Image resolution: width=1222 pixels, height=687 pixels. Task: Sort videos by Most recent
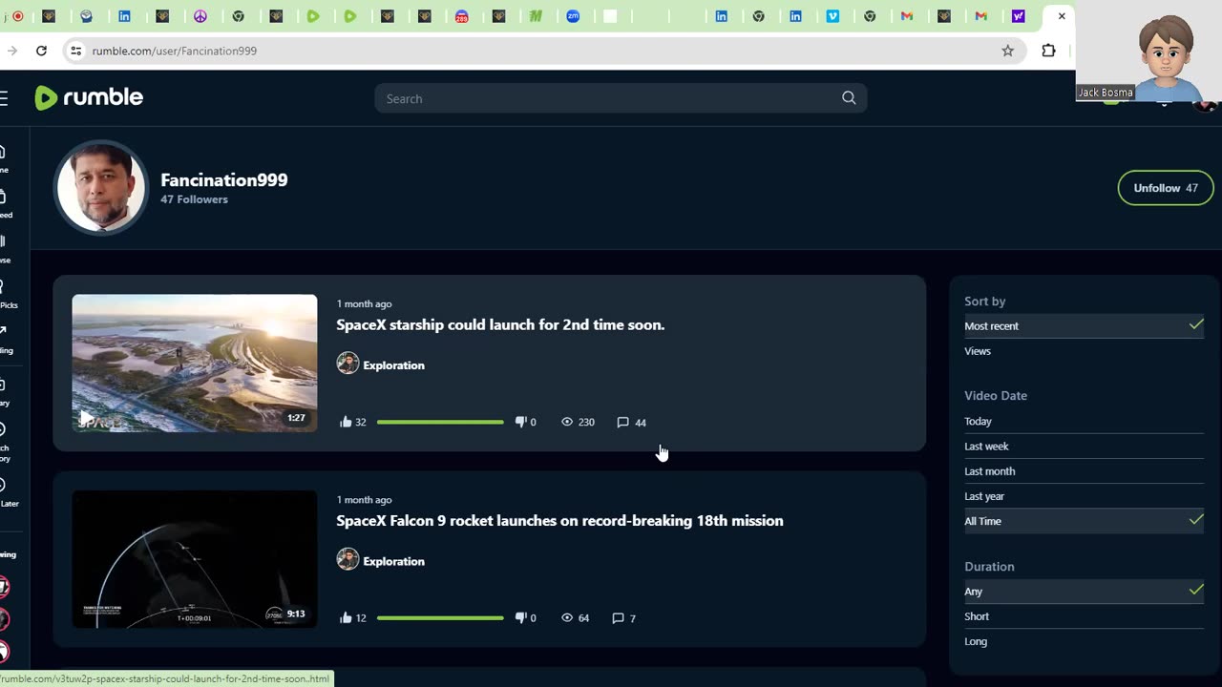pyautogui.click(x=1084, y=326)
